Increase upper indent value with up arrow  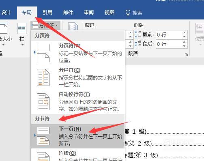[130, 33]
